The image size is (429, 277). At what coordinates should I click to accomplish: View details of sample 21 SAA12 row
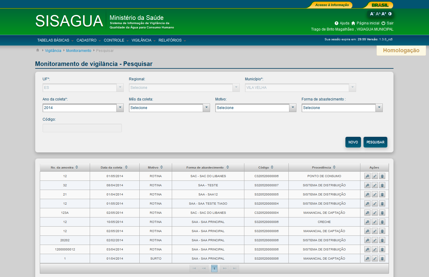(367, 195)
